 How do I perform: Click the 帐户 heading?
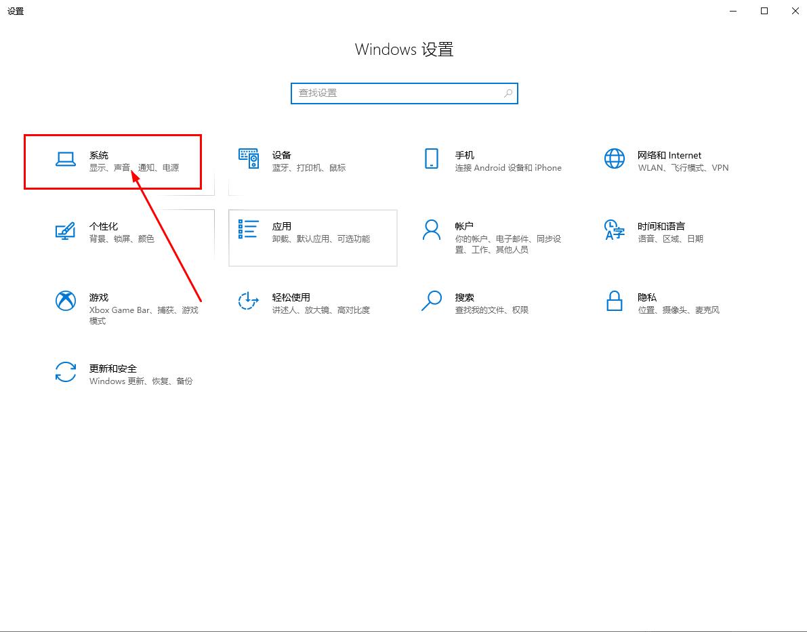point(464,226)
